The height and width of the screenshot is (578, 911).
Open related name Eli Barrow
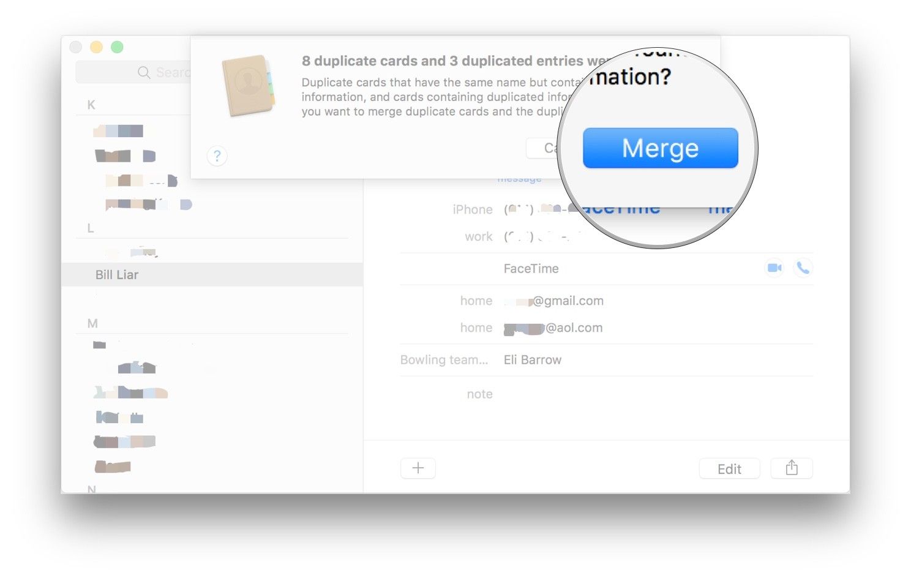click(533, 360)
